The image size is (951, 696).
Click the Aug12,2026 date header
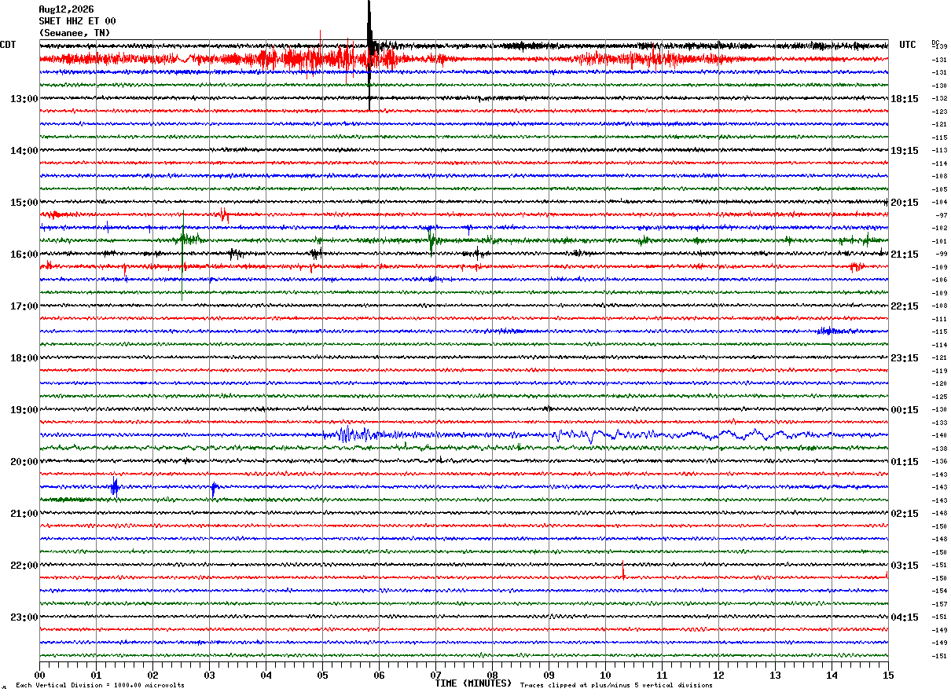pyautogui.click(x=66, y=9)
